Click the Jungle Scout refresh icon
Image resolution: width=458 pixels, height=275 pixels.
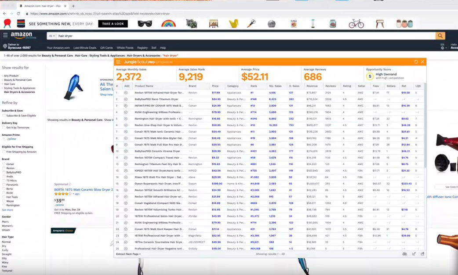coord(416,62)
